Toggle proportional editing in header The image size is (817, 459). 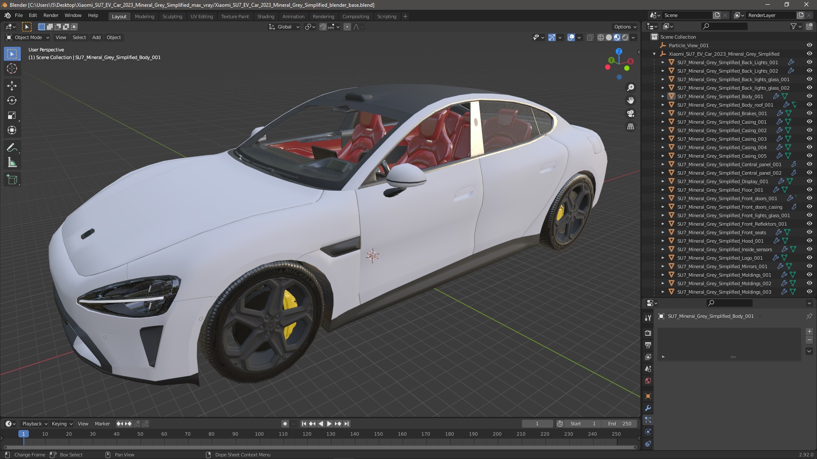[x=347, y=27]
